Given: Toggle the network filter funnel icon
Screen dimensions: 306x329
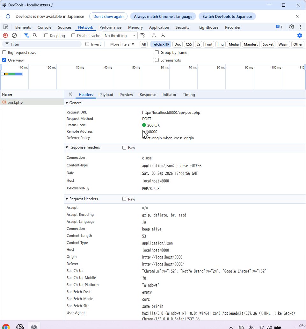Looking at the screenshot, I should coord(26,35).
